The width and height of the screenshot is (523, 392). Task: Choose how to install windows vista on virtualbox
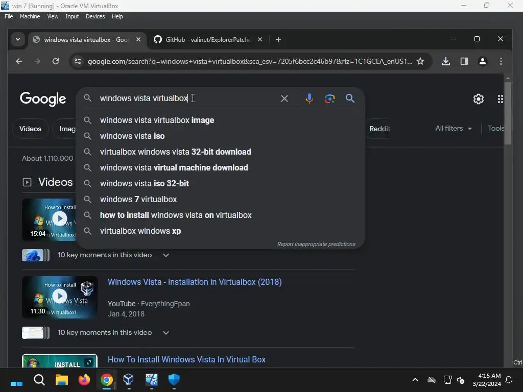tap(220, 215)
